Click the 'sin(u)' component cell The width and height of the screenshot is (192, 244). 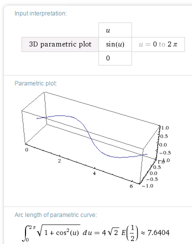(x=115, y=44)
